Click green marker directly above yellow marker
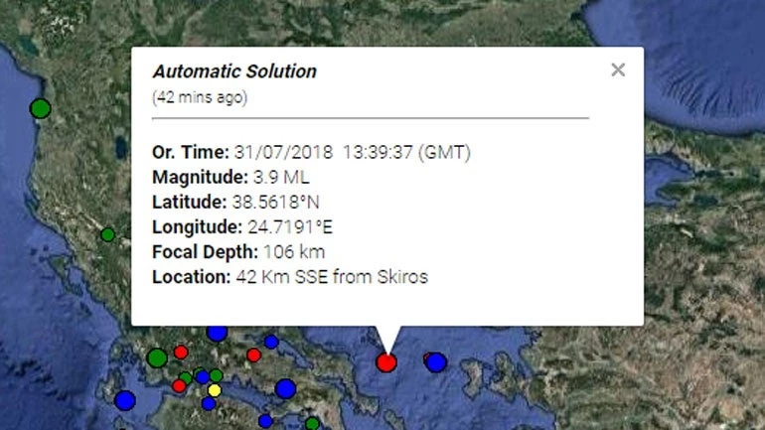 (217, 375)
